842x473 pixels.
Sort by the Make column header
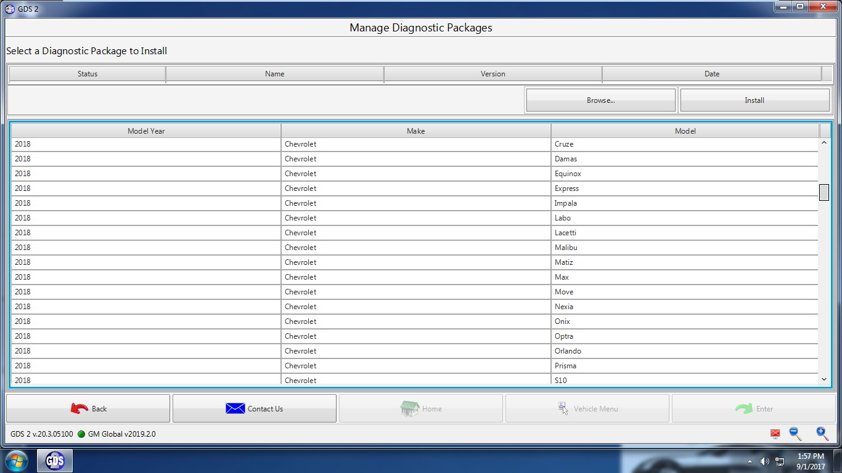click(x=416, y=131)
